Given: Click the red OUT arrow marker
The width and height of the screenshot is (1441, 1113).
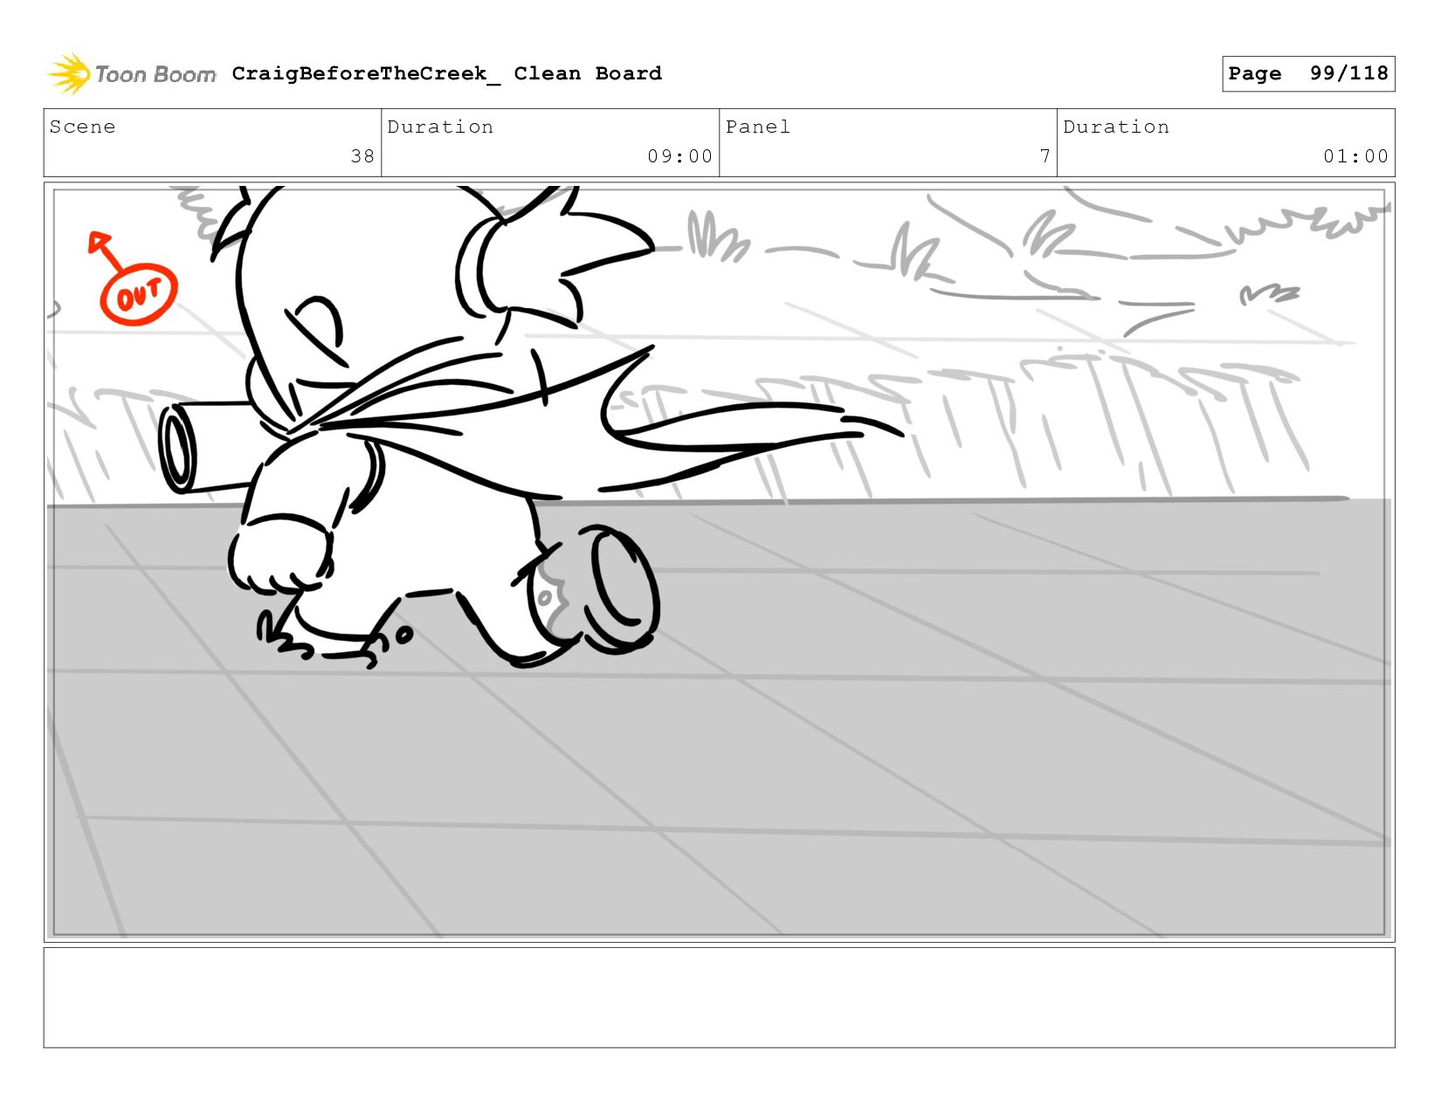Looking at the screenshot, I should coord(133,279).
